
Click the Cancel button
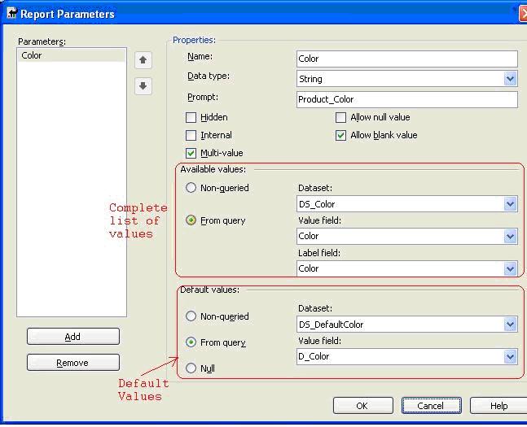[x=432, y=406]
